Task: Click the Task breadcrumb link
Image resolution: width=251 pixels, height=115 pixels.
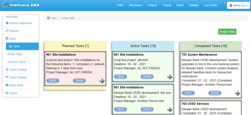Action: 54,18
